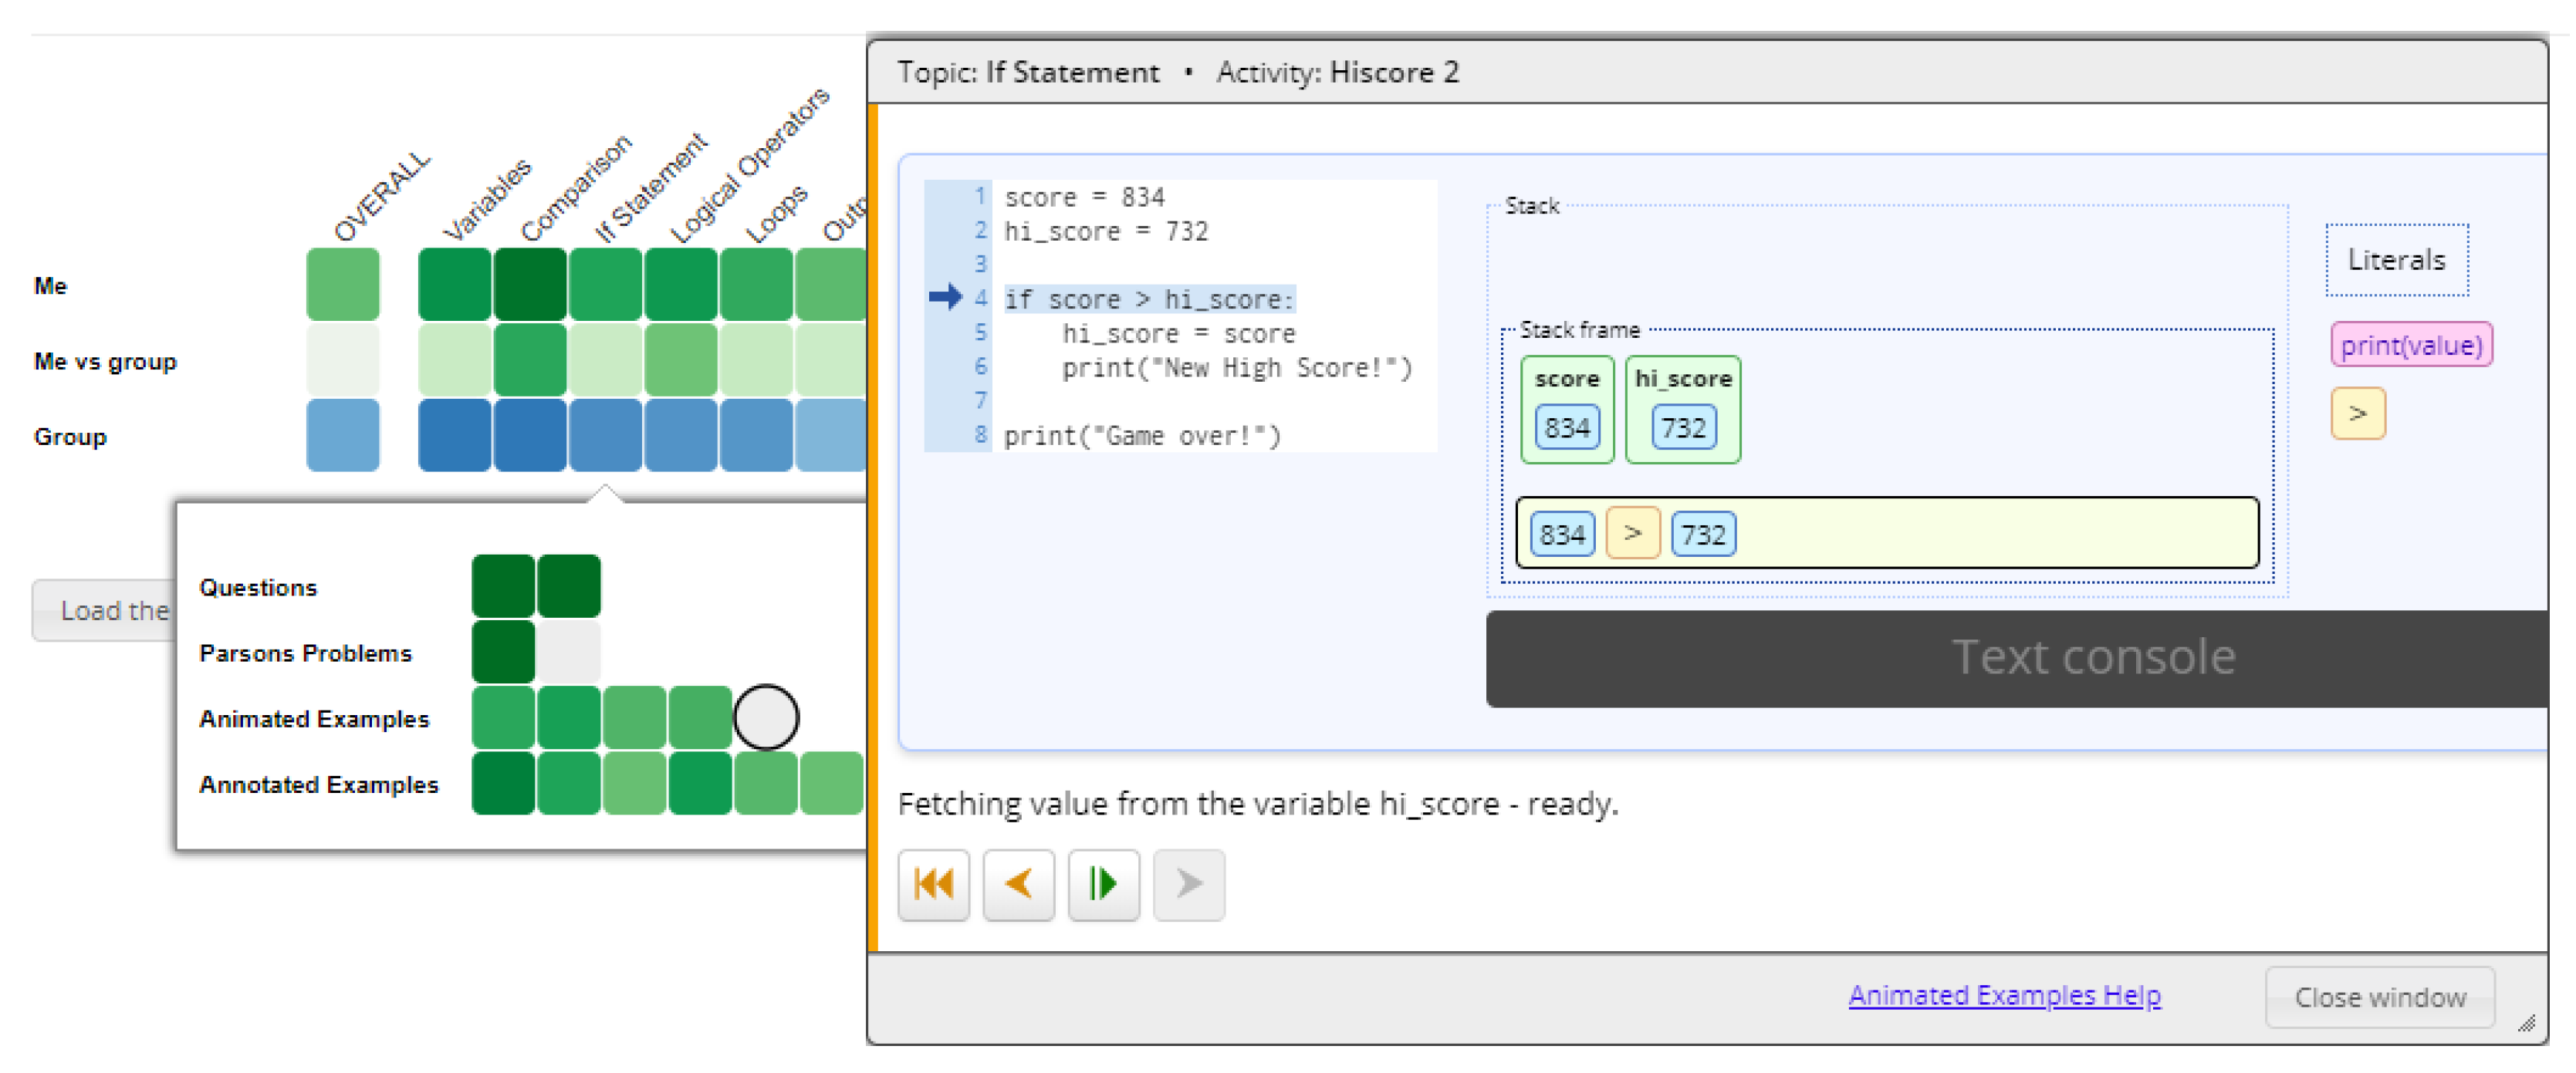The height and width of the screenshot is (1073, 2576).
Task: Click the Group OVERALL blue cell
Action: [342, 435]
